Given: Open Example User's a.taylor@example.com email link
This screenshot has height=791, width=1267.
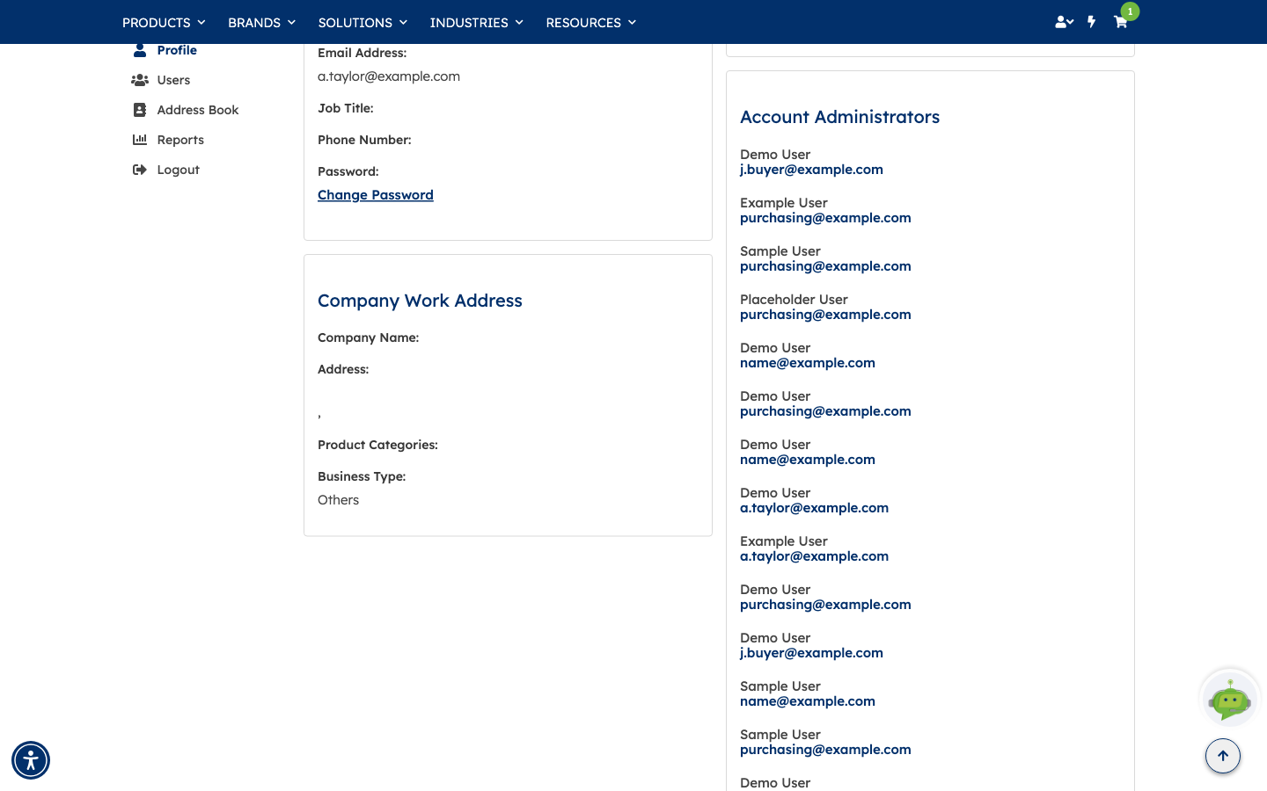Looking at the screenshot, I should click(x=814, y=556).
